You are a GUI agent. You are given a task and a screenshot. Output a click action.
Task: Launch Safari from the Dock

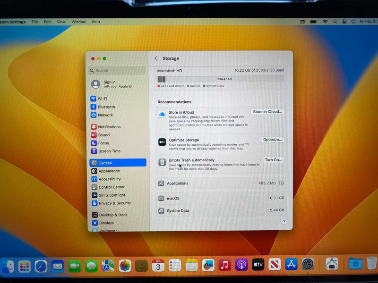tap(41, 266)
